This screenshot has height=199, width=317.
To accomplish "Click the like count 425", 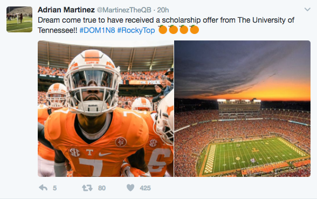I will coord(145,188).
